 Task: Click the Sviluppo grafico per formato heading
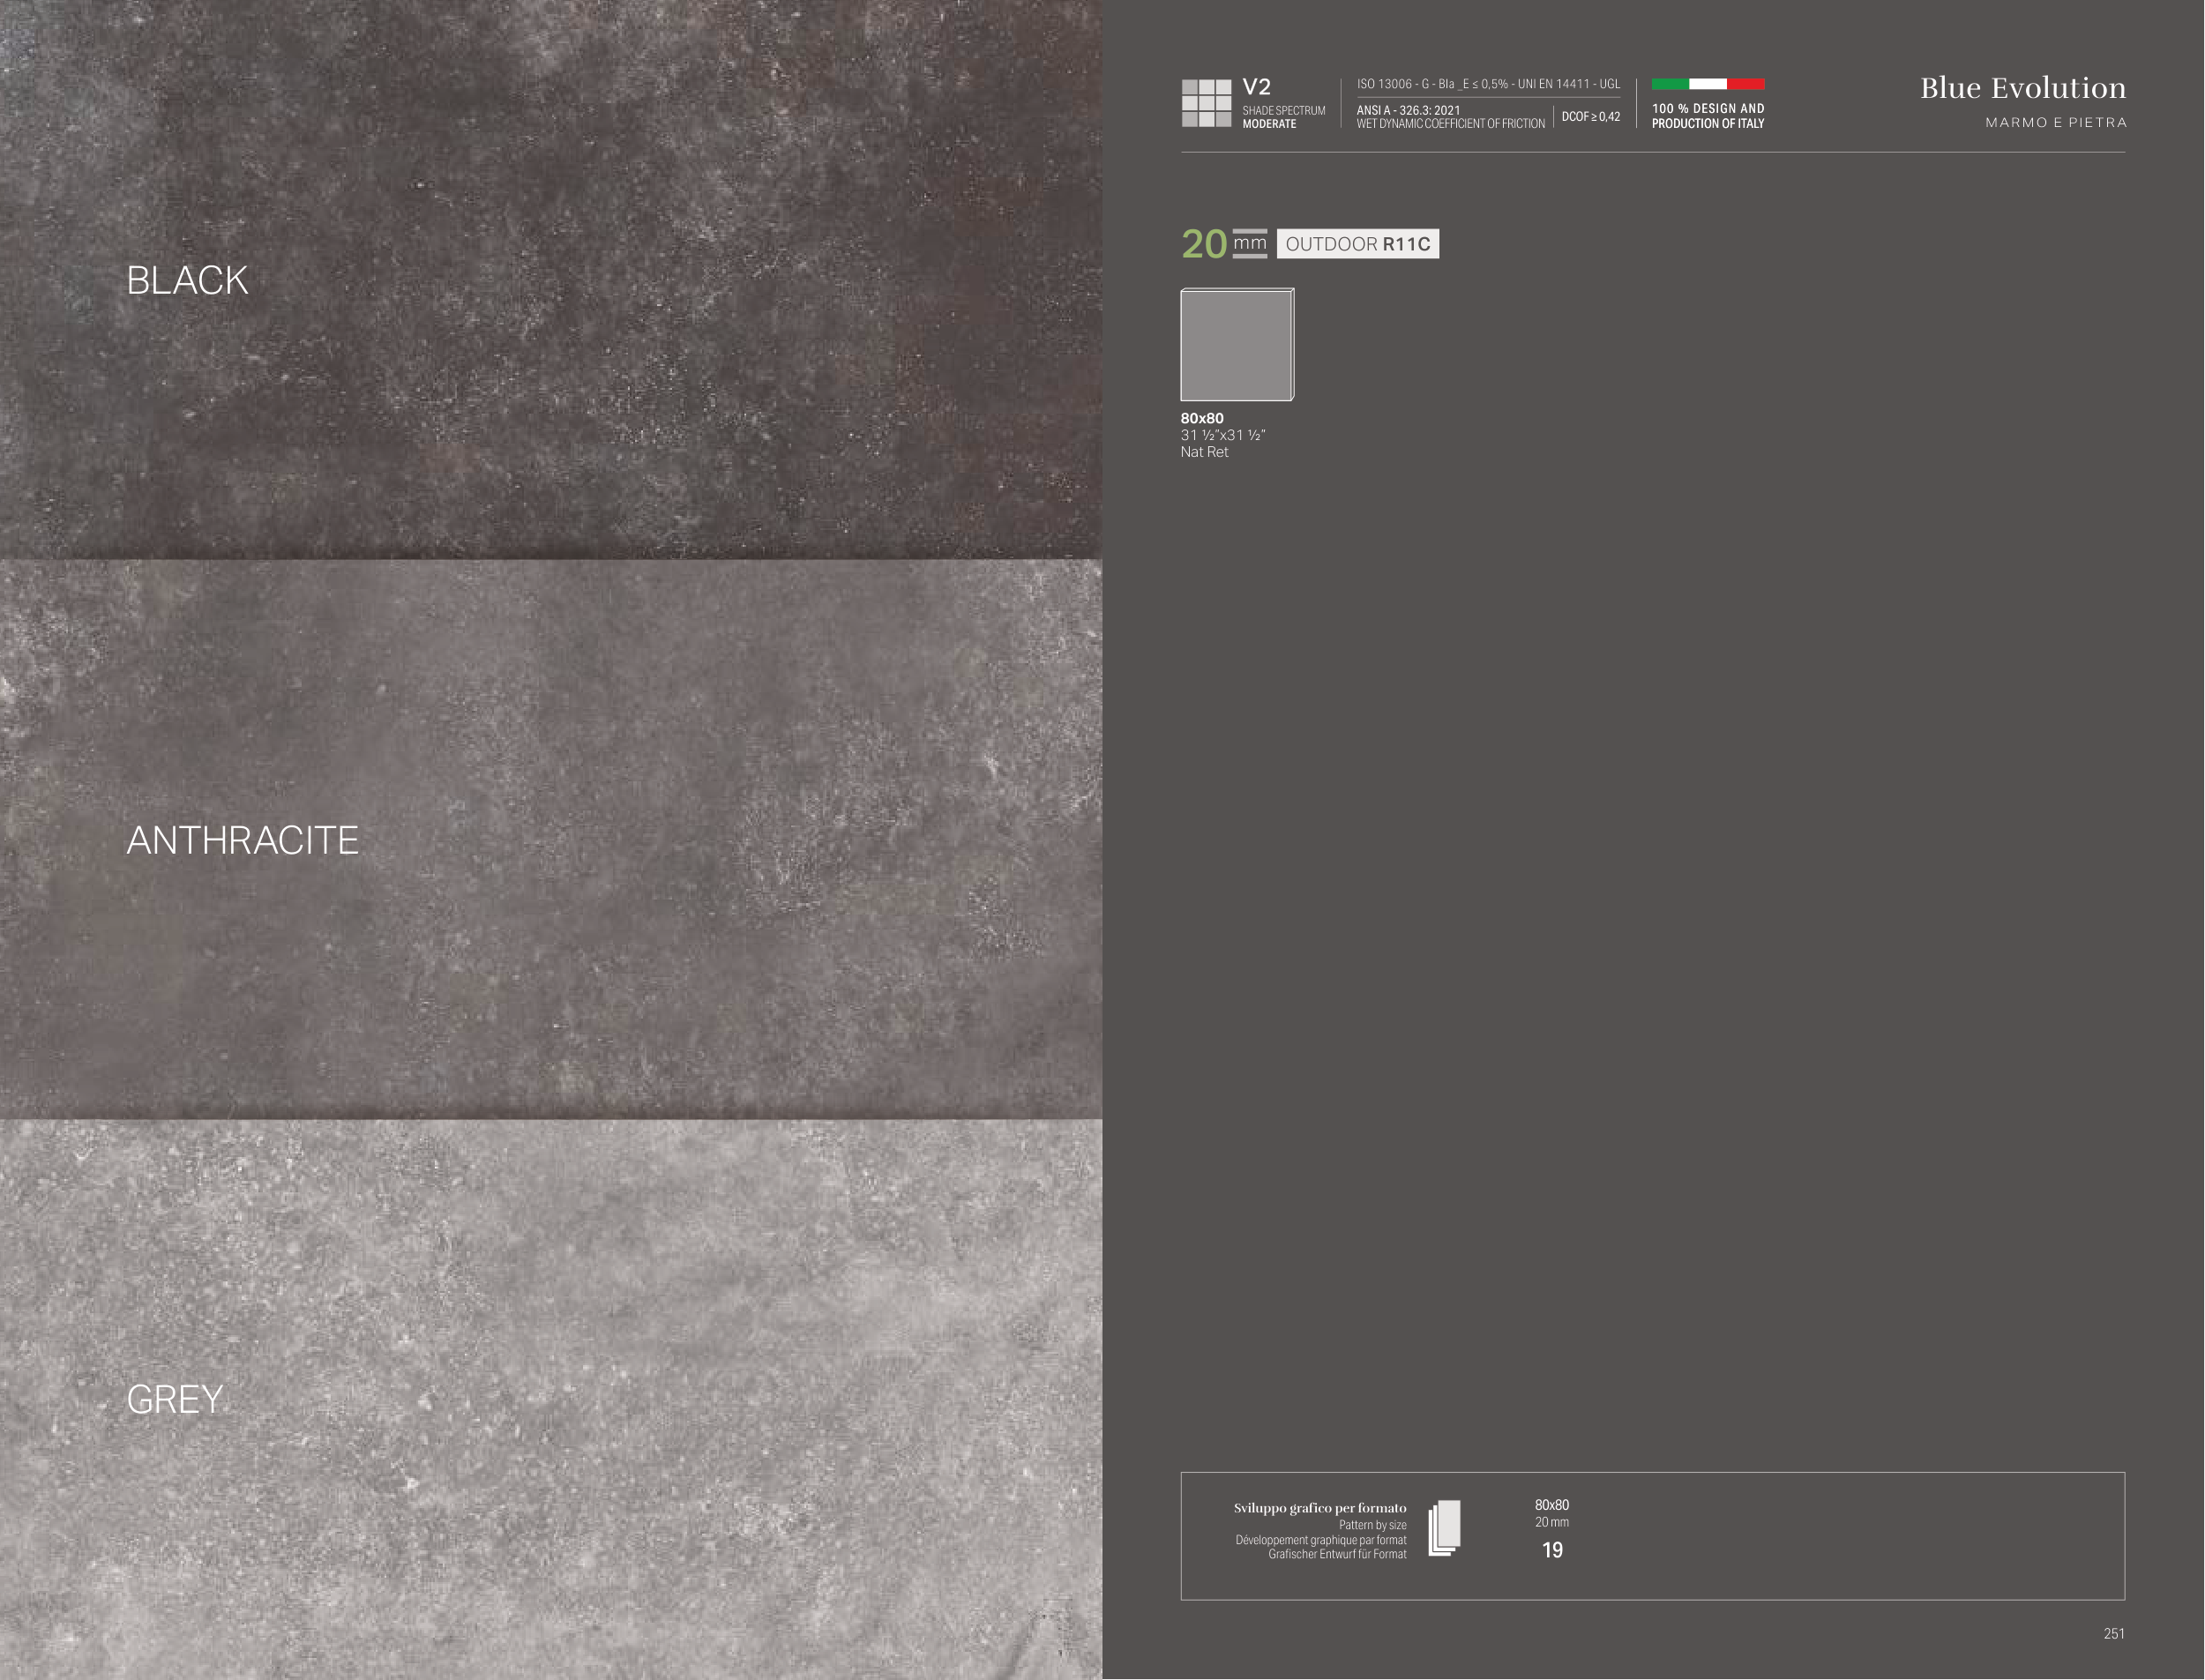point(1319,1508)
